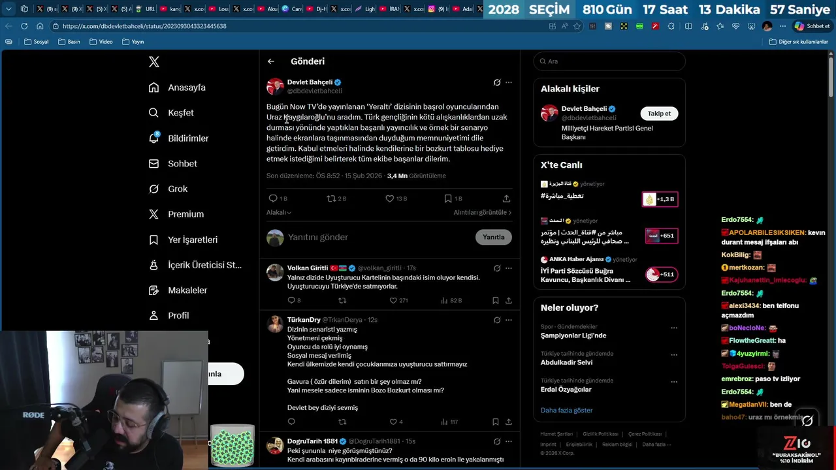
Task: Open more options on DogruTarih 1881's reply
Action: [x=509, y=441]
